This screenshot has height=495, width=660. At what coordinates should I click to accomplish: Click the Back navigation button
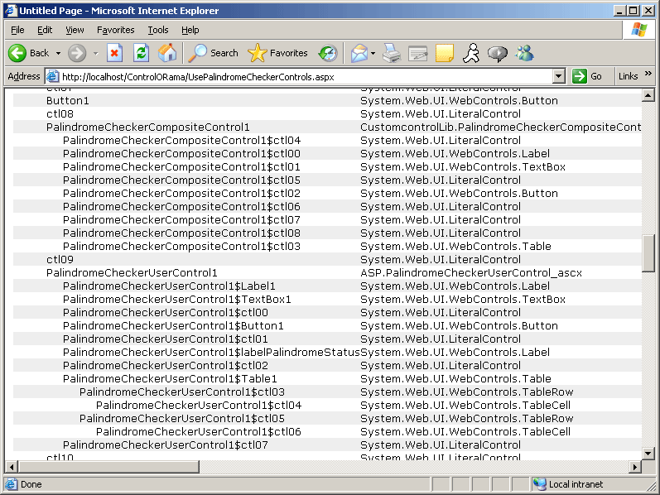[x=29, y=53]
